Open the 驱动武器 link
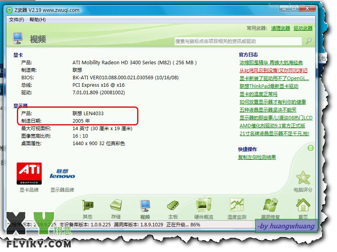This screenshot has height=252, width=337. [x=303, y=28]
